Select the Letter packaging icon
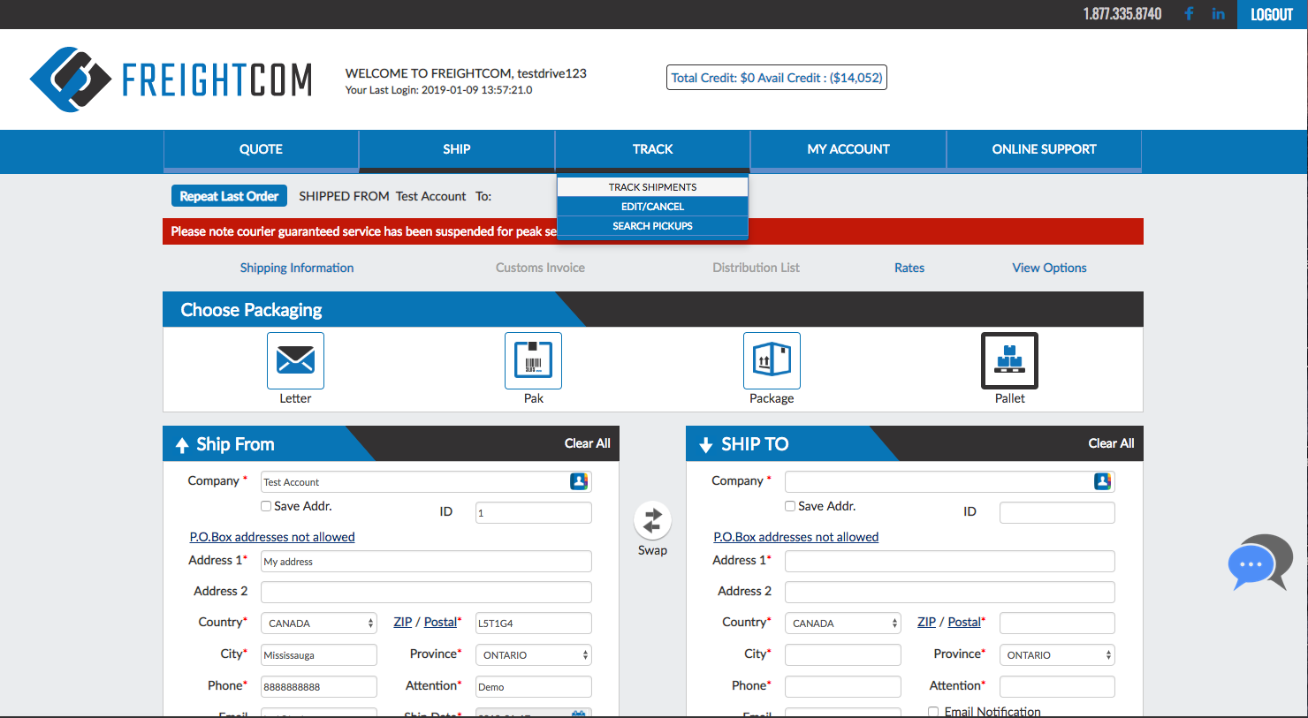Screen dimensions: 1308x718 (x=295, y=360)
